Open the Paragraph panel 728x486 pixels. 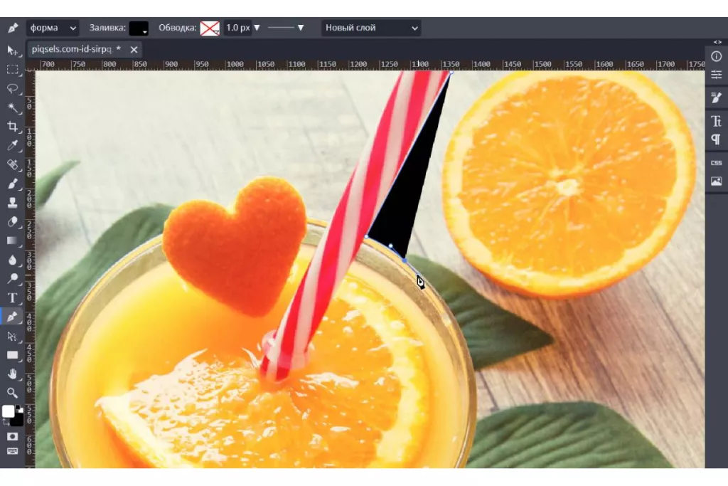coord(717,139)
